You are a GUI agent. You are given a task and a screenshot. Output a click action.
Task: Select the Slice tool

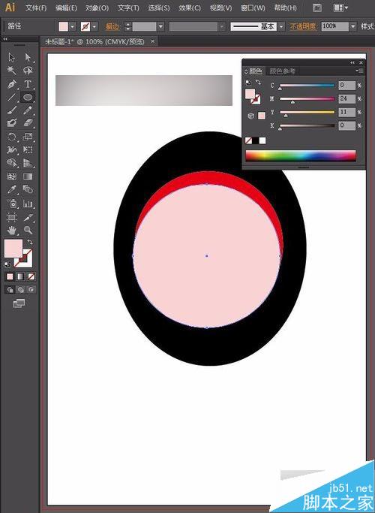[28, 217]
